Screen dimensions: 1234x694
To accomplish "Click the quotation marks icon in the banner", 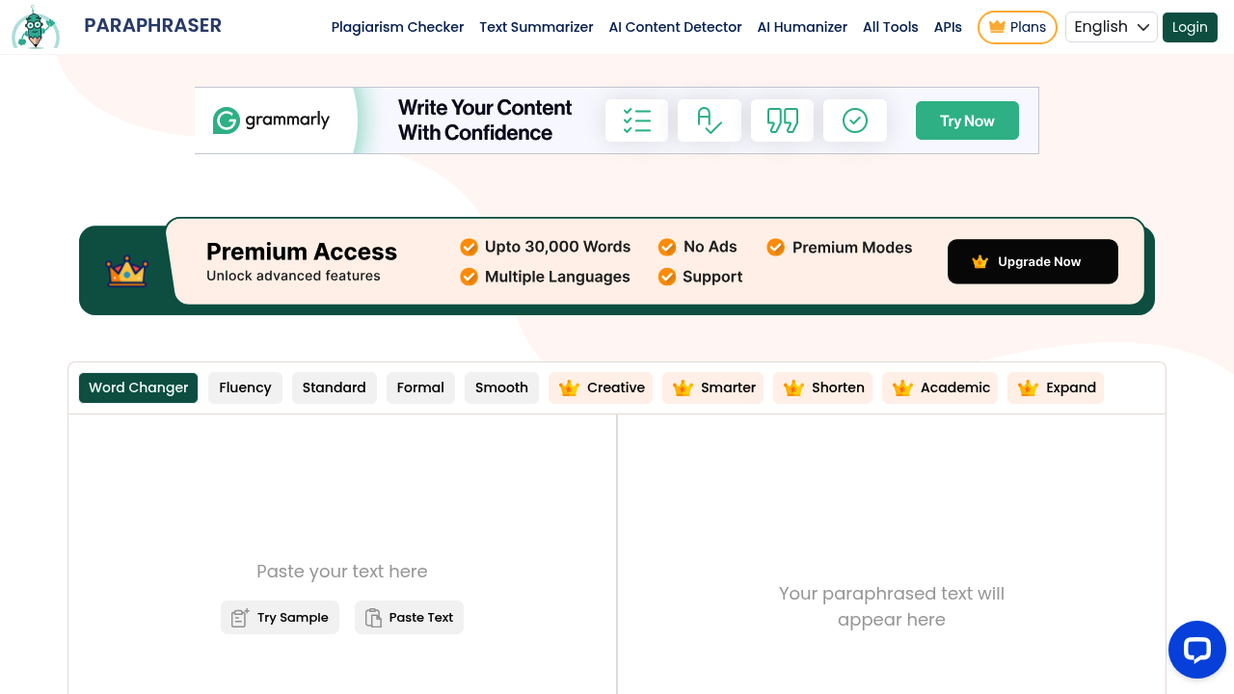I will 782,120.
